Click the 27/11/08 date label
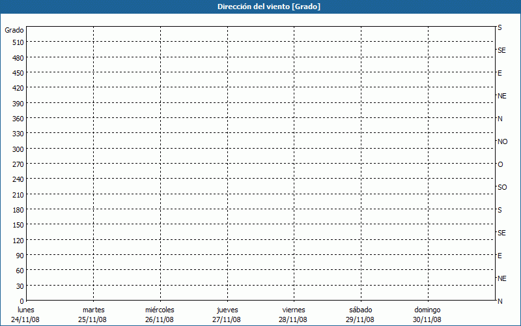 pos(227,319)
